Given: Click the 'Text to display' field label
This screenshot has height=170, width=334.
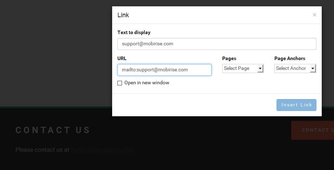Looking at the screenshot, I should click(x=134, y=32).
